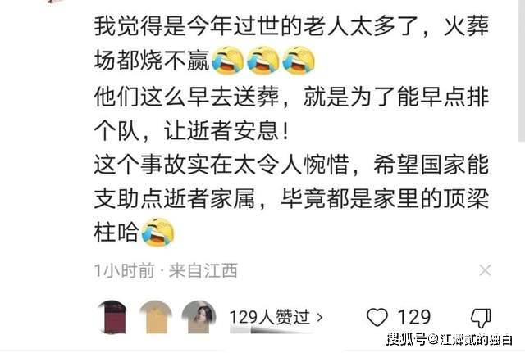
Task: Click the 来自江西 location label
Action: [203, 270]
